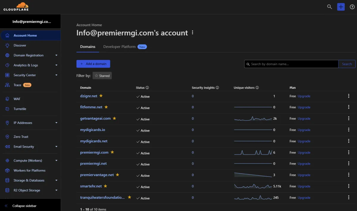Expand IP Addresses submenu arrow
The width and height of the screenshot is (357, 211).
(56, 123)
